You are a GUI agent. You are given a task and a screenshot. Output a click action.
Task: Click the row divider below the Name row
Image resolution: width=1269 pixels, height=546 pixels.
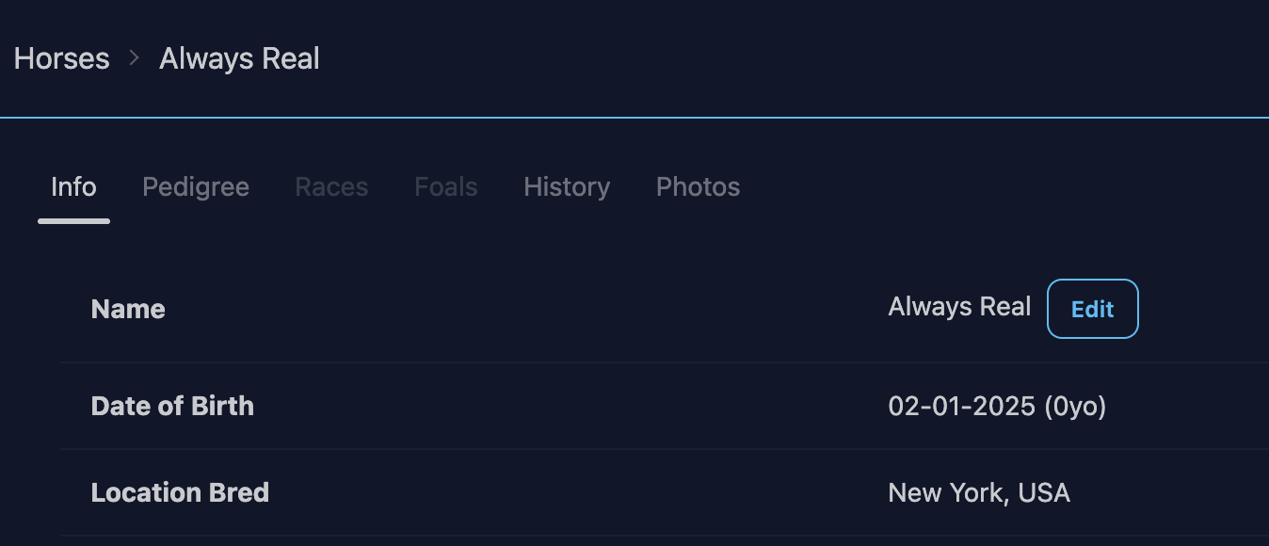pos(659,362)
